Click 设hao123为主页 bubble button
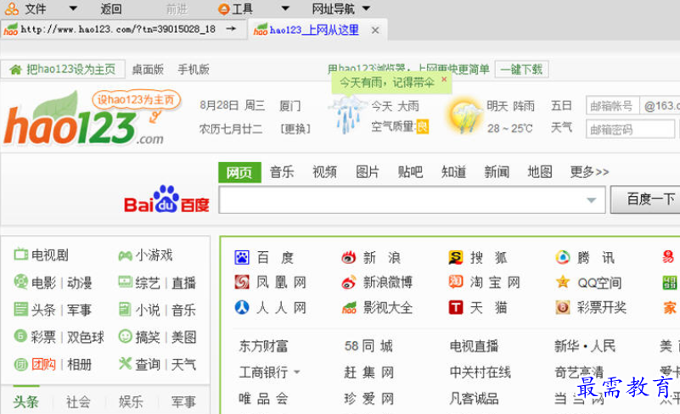The width and height of the screenshot is (680, 414). tap(136, 100)
